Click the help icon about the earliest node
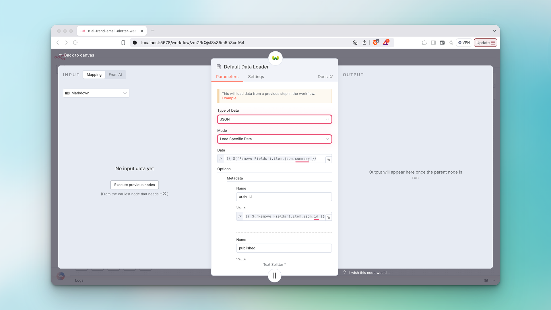The height and width of the screenshot is (310, 551). coord(164,194)
